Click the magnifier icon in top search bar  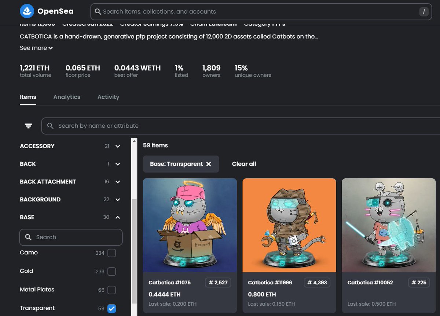(98, 12)
